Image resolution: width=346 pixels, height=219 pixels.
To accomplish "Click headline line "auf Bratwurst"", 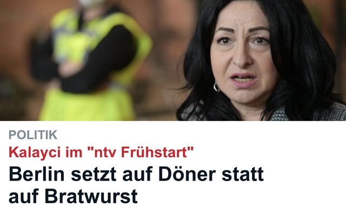I will click(x=73, y=196).
